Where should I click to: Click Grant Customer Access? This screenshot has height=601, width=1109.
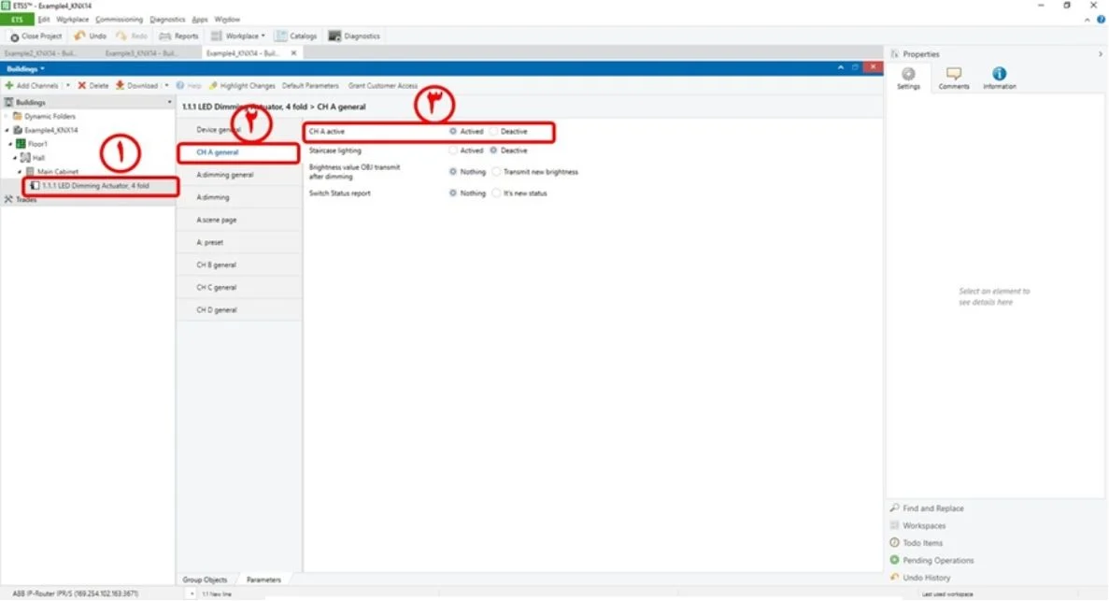click(x=383, y=86)
